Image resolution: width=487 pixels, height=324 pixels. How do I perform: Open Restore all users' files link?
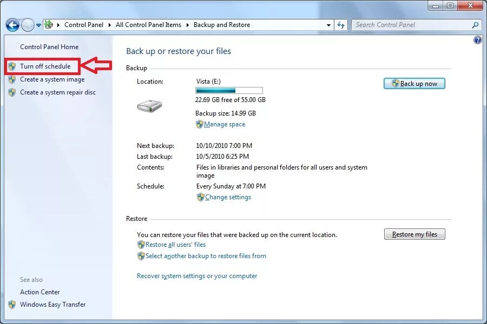[x=175, y=245]
